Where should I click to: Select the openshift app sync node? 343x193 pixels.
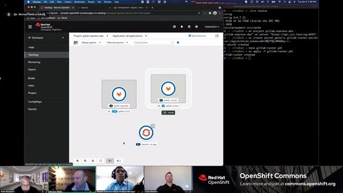tap(146, 132)
